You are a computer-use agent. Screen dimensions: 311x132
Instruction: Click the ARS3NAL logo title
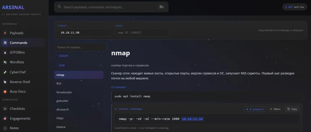click(13, 7)
